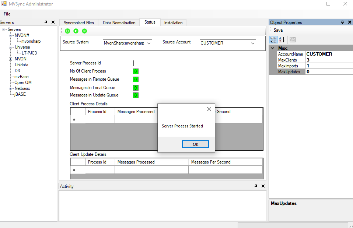
Task: Click the Categorized view icon in Object Properties
Action: point(273,40)
